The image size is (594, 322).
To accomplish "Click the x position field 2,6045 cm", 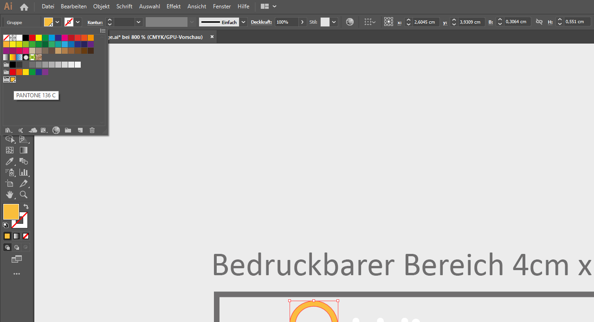I will click(425, 22).
